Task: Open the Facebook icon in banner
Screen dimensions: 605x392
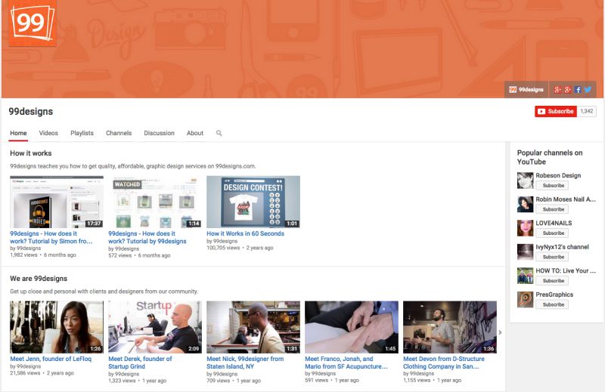Action: [x=578, y=89]
